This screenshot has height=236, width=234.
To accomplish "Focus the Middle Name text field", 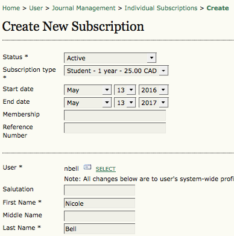I will click(x=100, y=216).
